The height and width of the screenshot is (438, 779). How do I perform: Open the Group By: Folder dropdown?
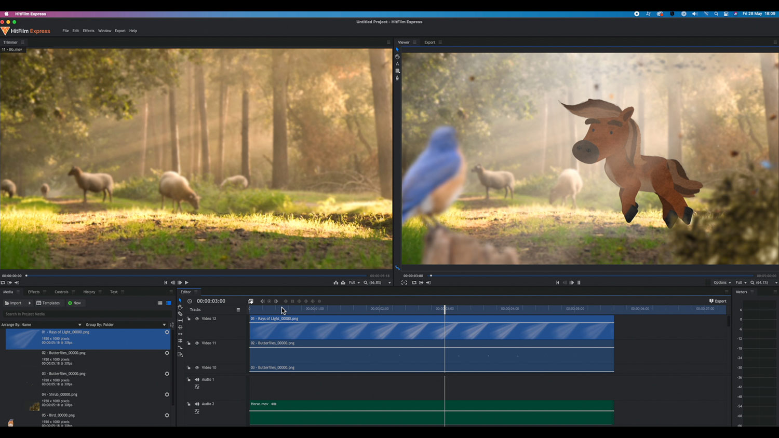point(126,325)
